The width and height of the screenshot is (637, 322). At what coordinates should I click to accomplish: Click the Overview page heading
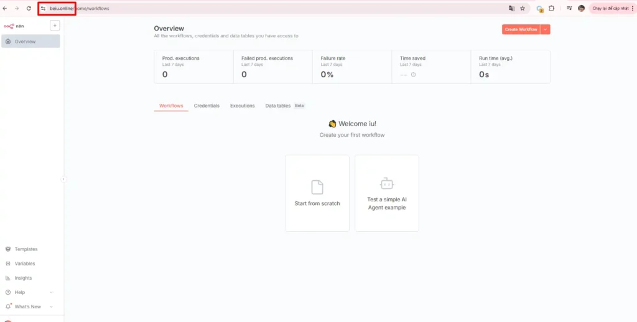click(x=169, y=29)
